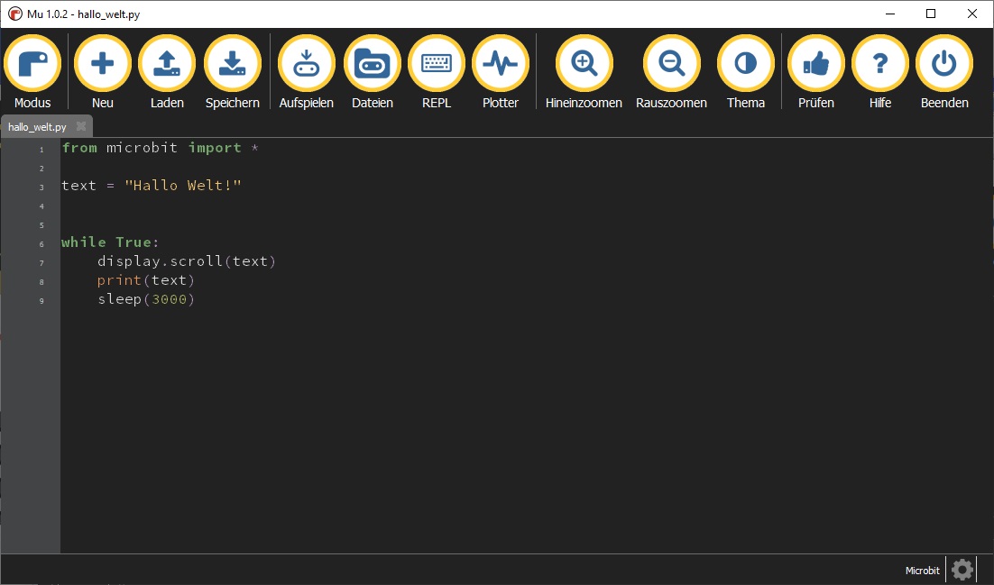
Task: Zoom out with Rauszoomen
Action: tap(671, 72)
